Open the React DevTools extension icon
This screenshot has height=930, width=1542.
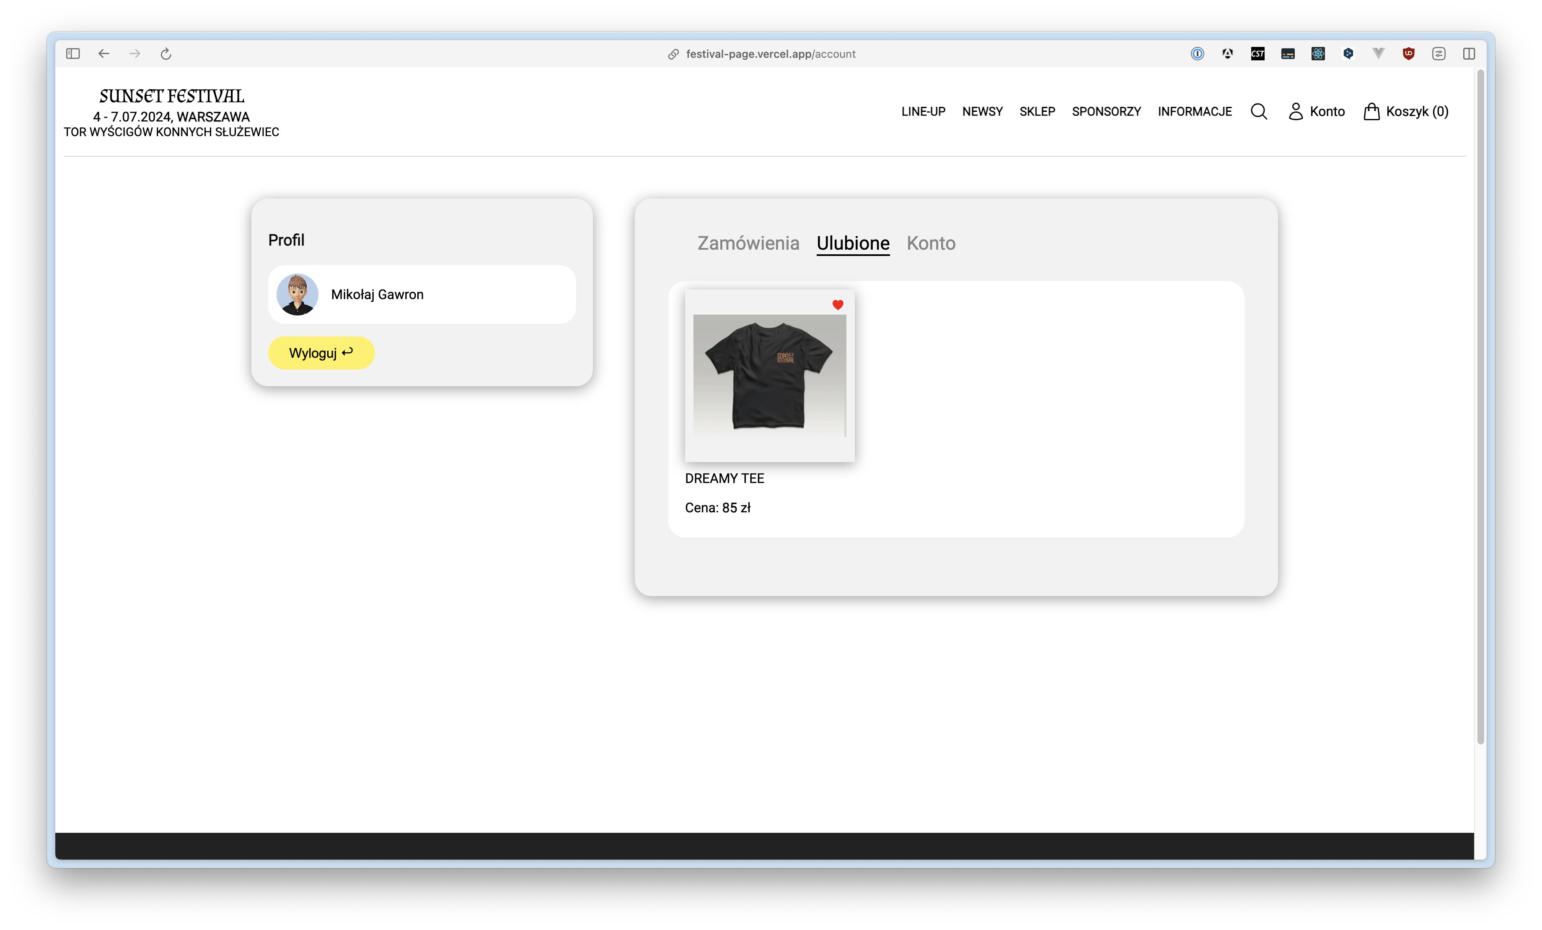(x=1318, y=54)
